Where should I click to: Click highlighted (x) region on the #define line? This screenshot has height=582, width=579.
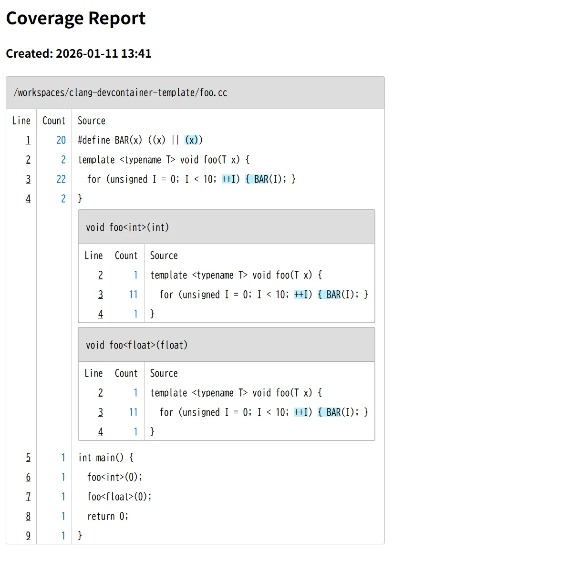pos(191,140)
